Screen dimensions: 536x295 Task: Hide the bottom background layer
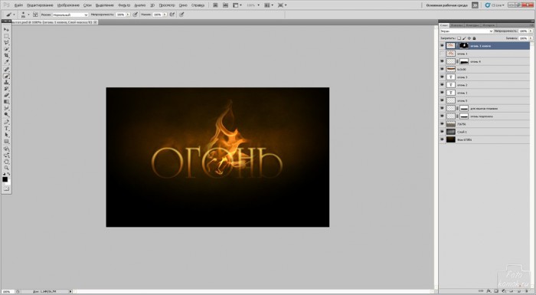coord(442,139)
